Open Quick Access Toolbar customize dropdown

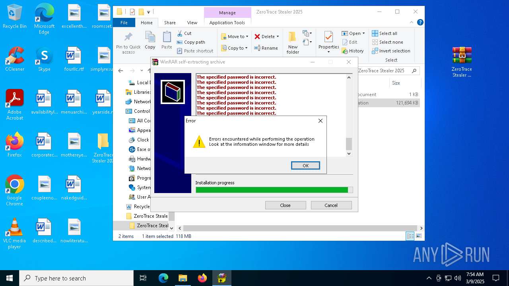pyautogui.click(x=149, y=12)
